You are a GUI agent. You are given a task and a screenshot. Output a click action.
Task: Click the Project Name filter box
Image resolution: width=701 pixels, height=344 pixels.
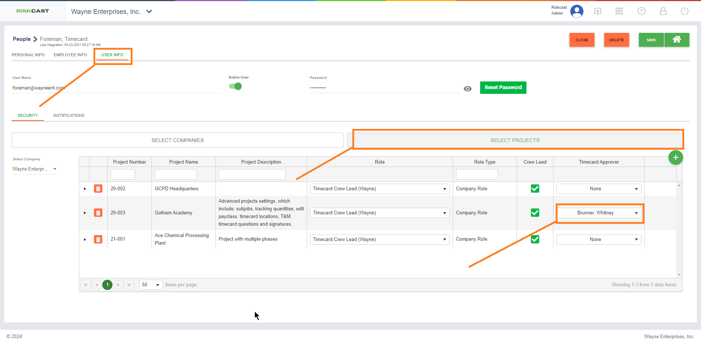point(176,174)
